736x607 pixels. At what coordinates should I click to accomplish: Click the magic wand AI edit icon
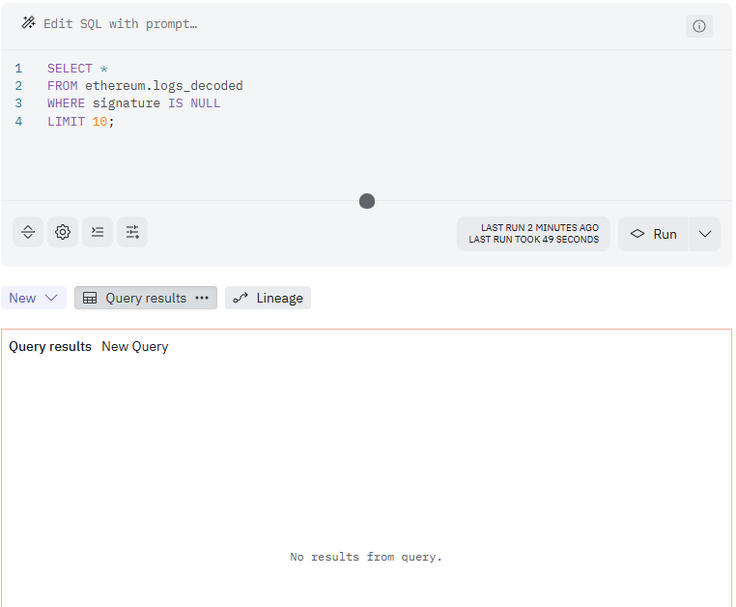[x=28, y=22]
